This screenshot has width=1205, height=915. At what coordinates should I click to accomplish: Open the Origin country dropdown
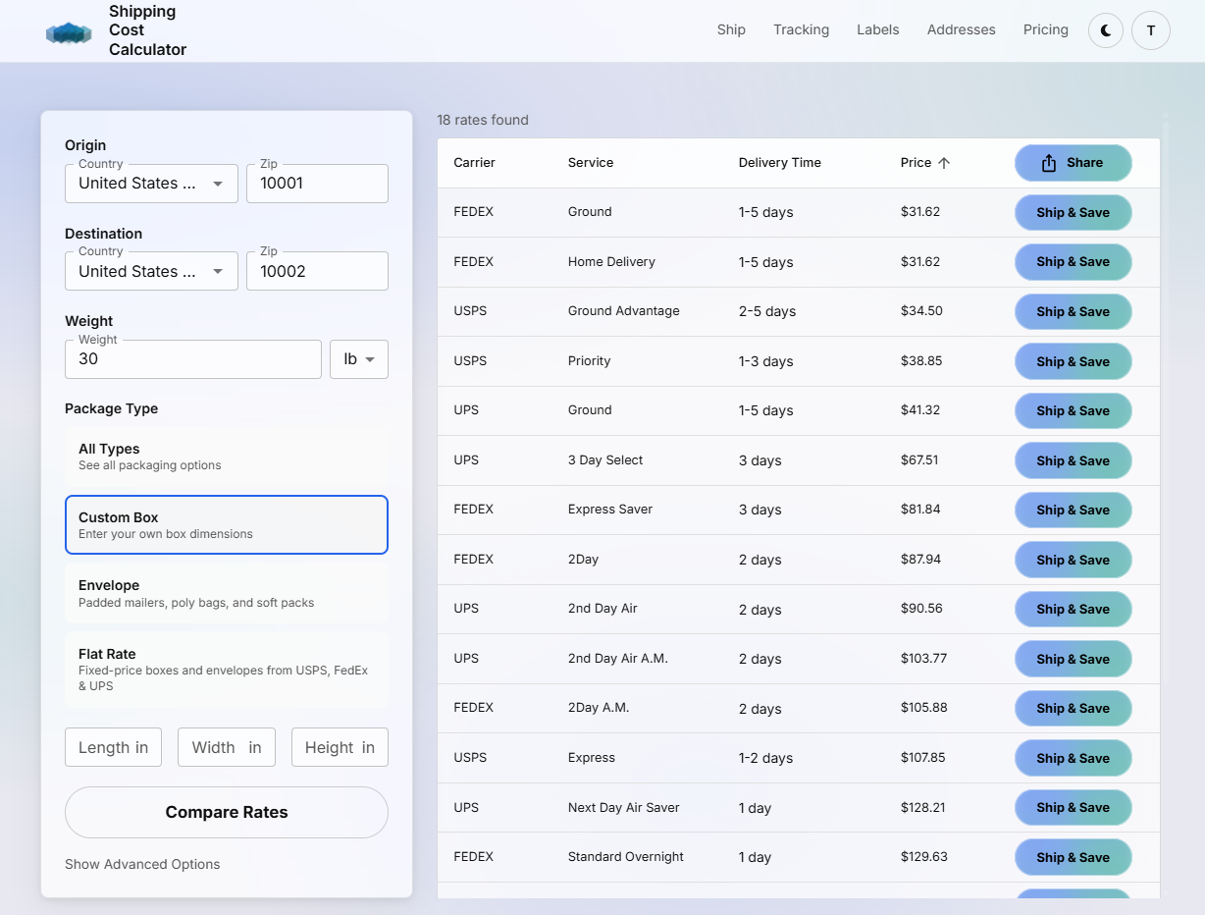[150, 184]
